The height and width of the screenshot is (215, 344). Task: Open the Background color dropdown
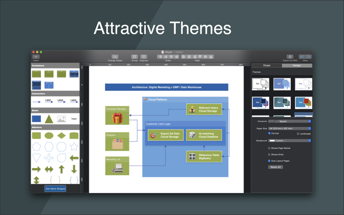coord(290,141)
